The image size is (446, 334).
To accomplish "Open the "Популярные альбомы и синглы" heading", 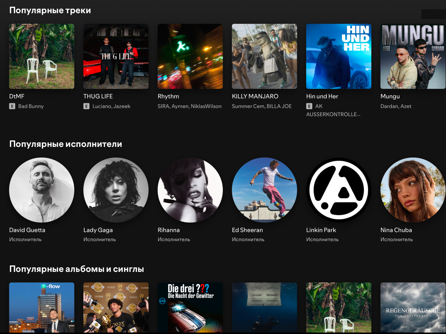I will click(x=77, y=269).
